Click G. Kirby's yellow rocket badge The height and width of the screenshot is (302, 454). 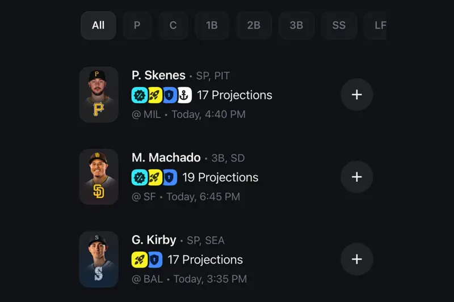click(x=139, y=260)
